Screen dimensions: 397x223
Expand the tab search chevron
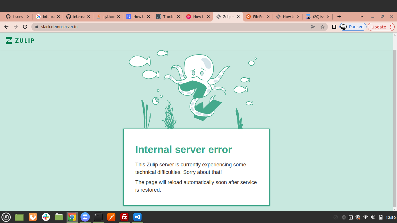point(362,17)
